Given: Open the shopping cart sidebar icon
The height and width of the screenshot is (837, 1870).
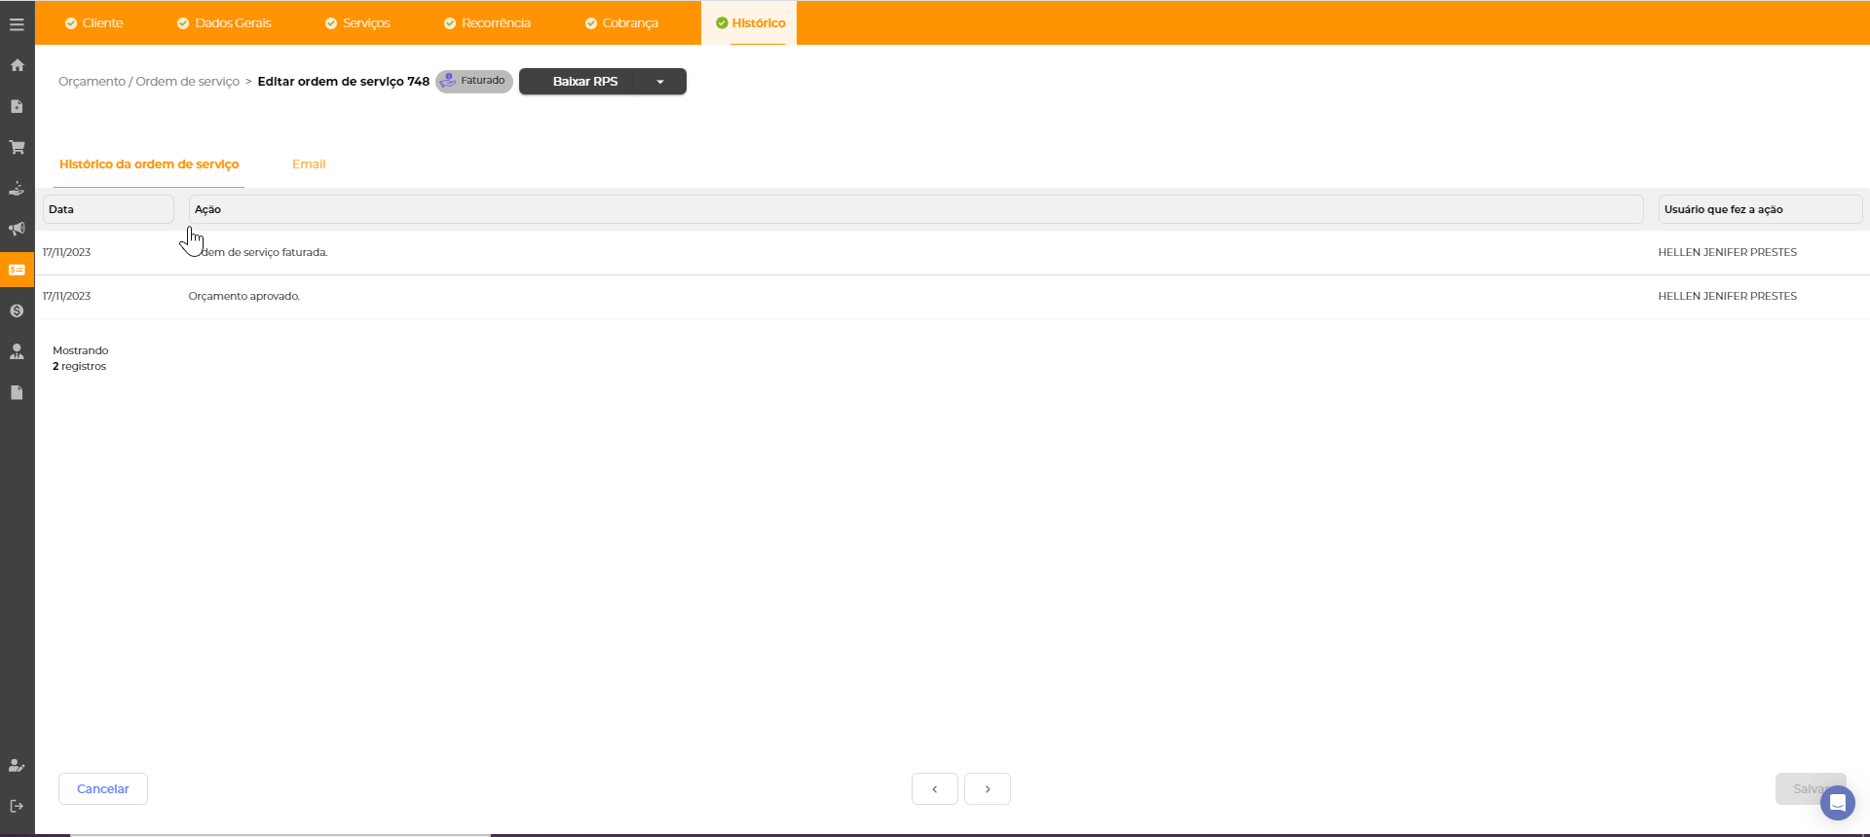Looking at the screenshot, I should (x=17, y=147).
